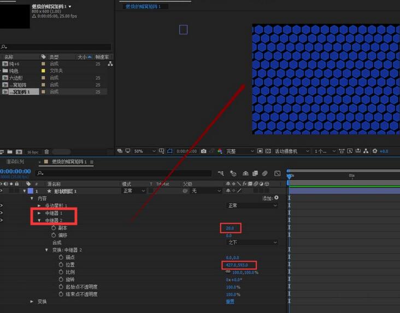Image resolution: width=400 pixels, height=313 pixels.
Task: Select the 燃烧的蜂窝矩阵 1 timeline tab
Action: pos(69,162)
